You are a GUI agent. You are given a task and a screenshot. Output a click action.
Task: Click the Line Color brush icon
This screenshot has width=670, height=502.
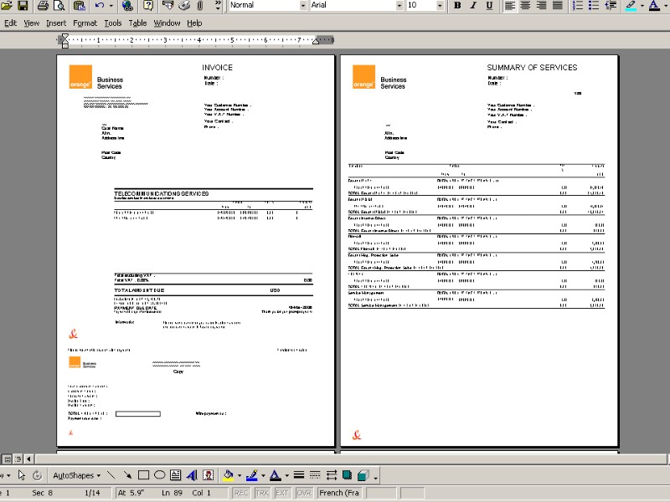pos(252,475)
